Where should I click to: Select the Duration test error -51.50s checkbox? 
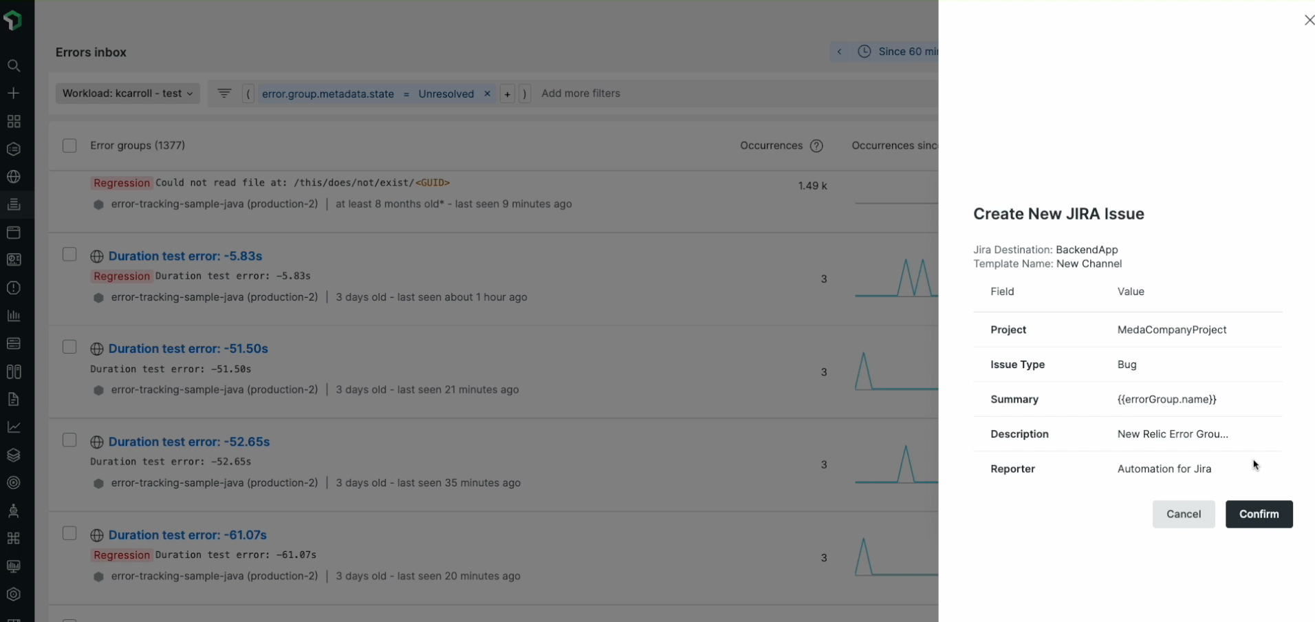(69, 347)
